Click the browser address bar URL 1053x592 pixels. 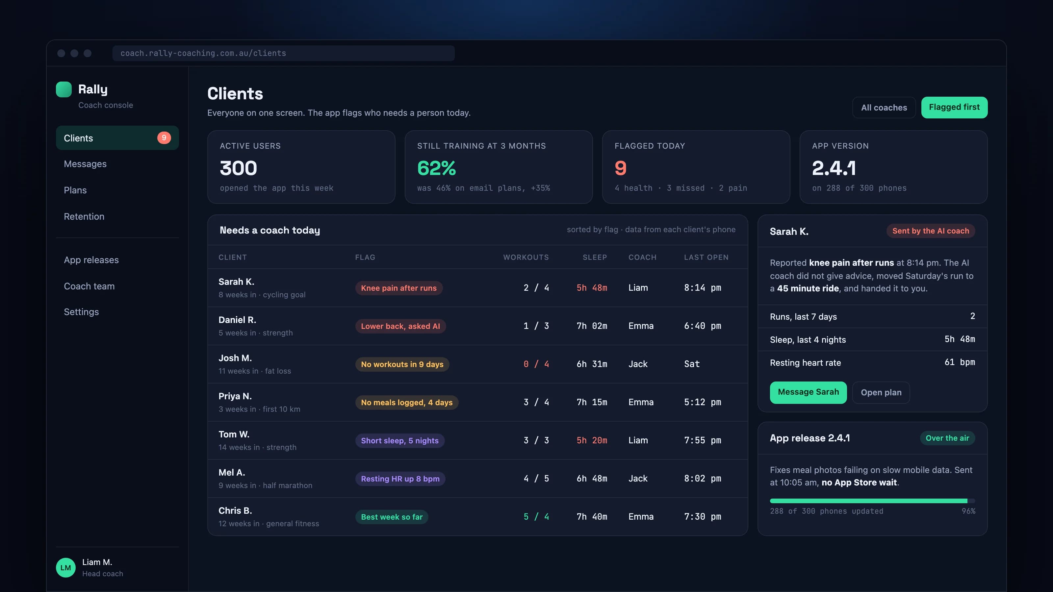[x=283, y=53]
